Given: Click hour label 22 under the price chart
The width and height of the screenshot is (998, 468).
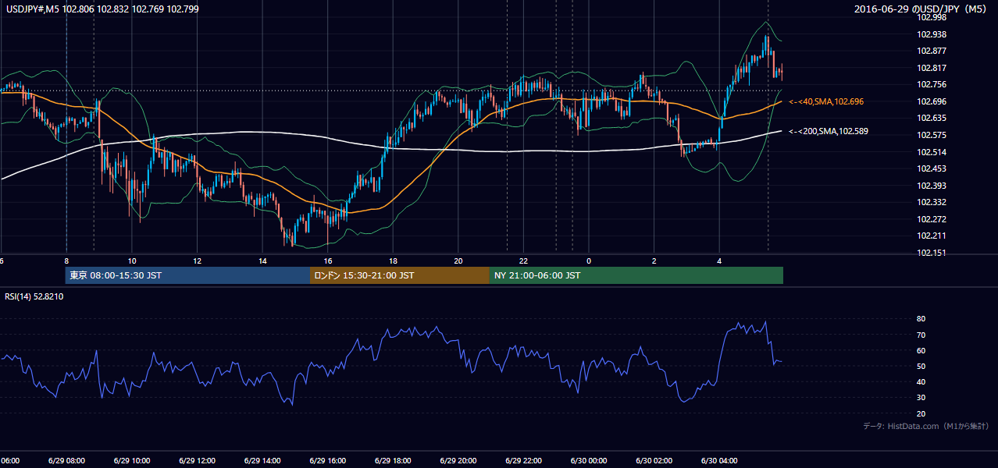Looking at the screenshot, I should point(523,261).
